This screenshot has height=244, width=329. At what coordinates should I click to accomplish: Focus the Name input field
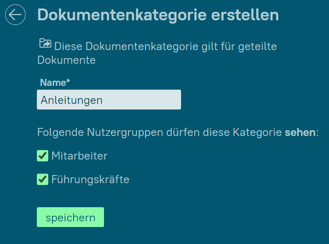tap(109, 100)
